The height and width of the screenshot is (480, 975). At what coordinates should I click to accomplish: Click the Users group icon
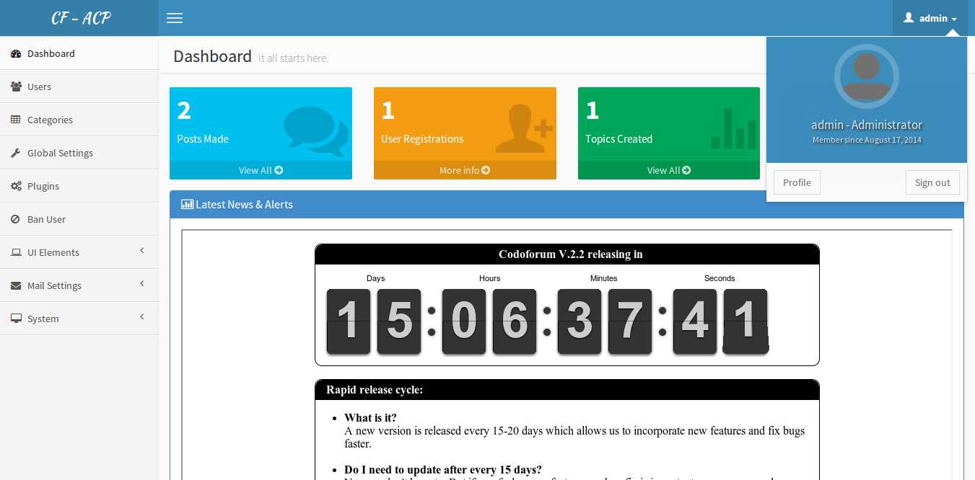[x=16, y=86]
